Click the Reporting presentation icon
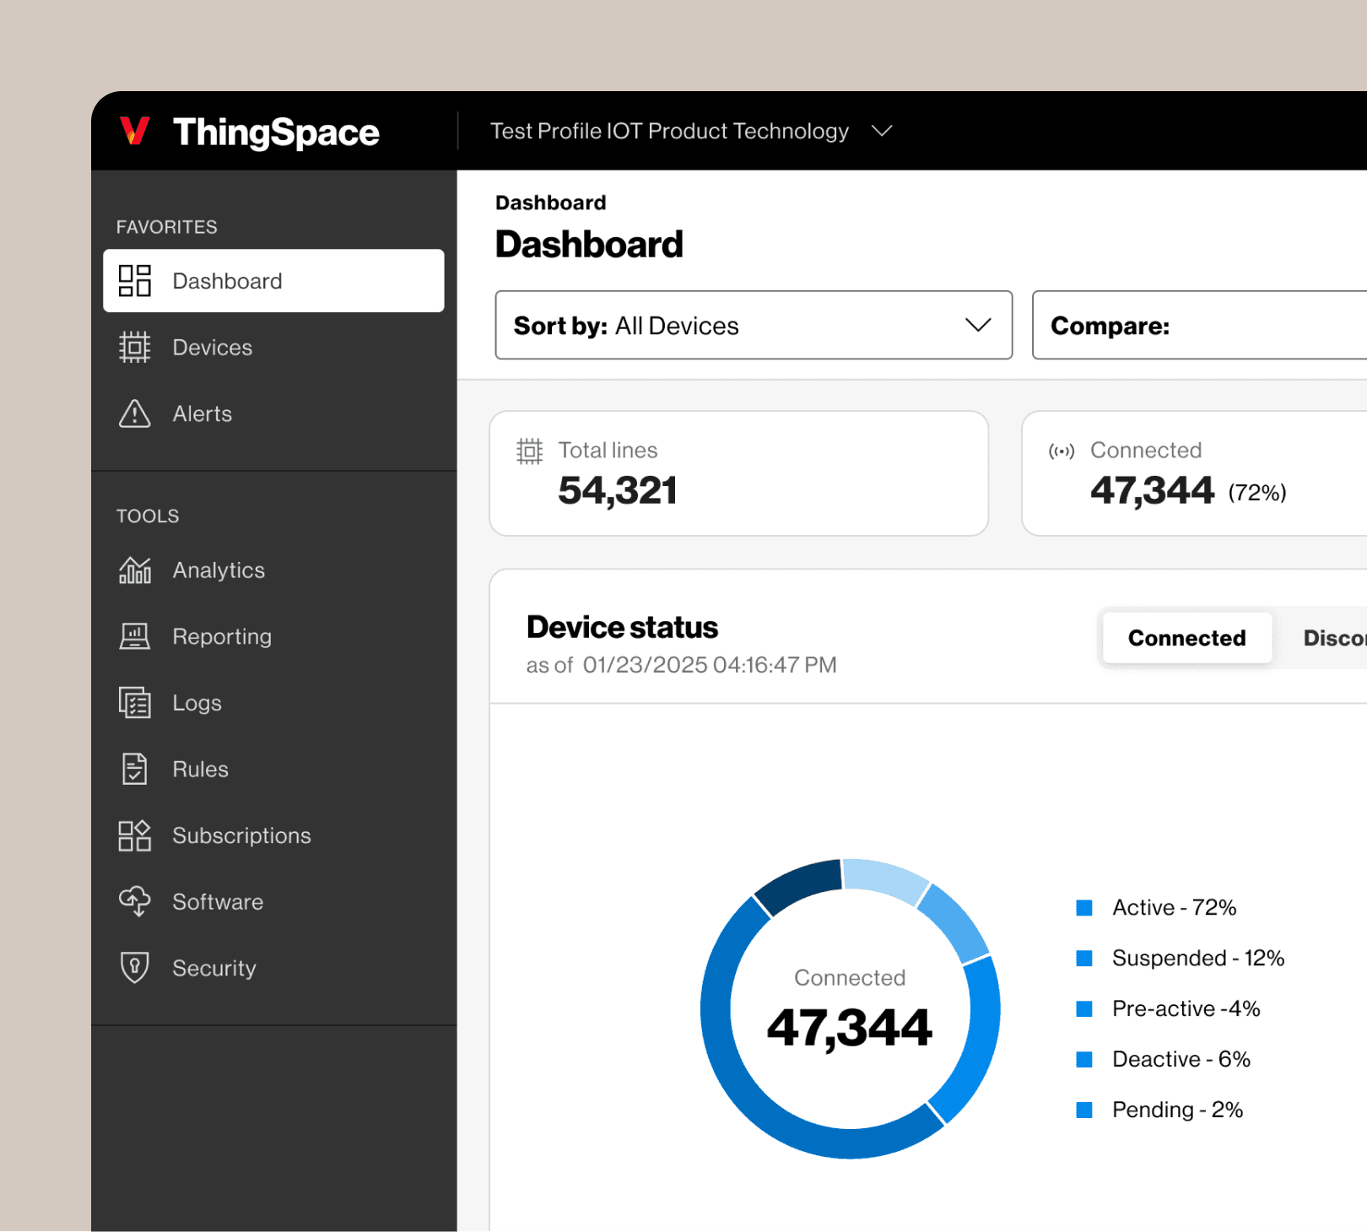Image resolution: width=1367 pixels, height=1232 pixels. tap(135, 636)
